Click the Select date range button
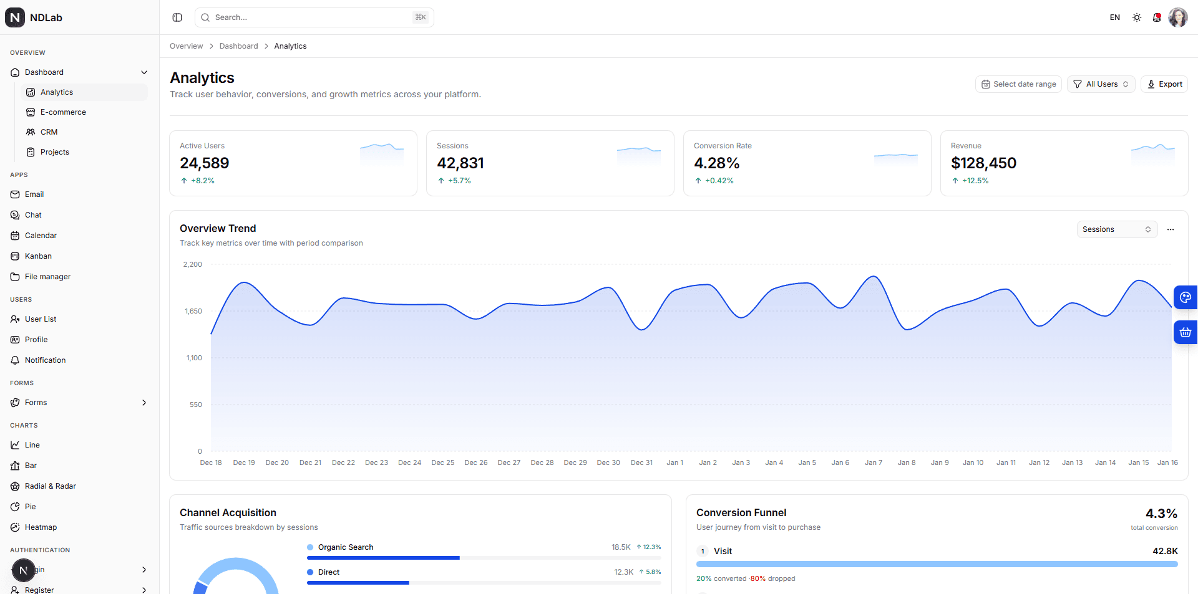This screenshot has width=1198, height=594. 1018,84
